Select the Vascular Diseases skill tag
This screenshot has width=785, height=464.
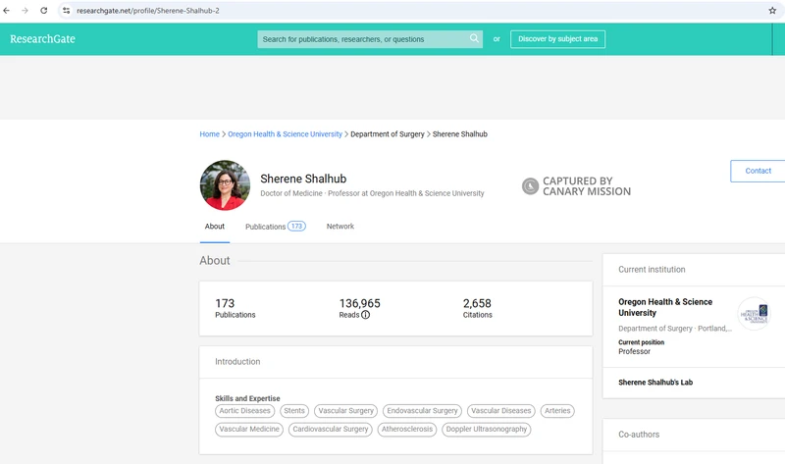501,411
